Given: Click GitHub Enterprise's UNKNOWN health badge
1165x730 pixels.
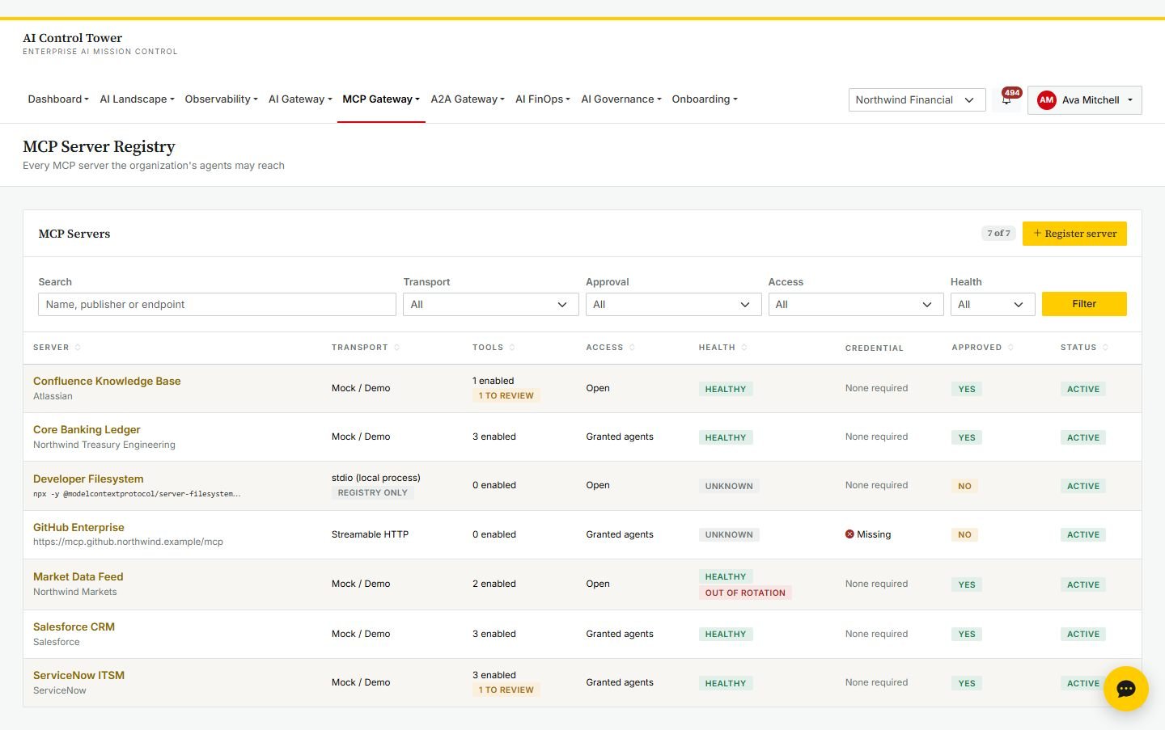Looking at the screenshot, I should point(729,535).
